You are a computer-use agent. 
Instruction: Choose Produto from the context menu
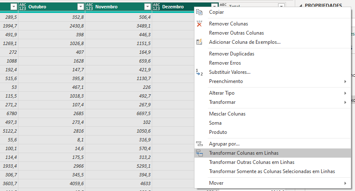tap(273, 132)
